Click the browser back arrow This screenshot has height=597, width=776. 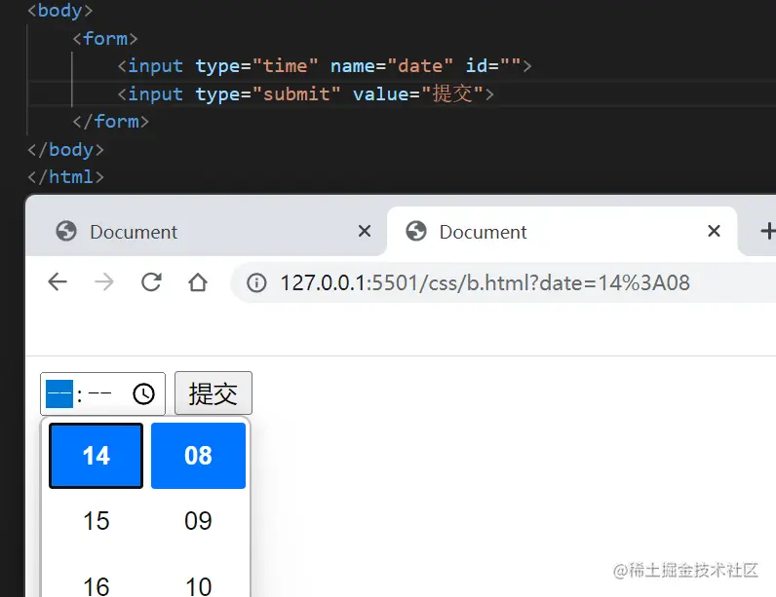58,282
